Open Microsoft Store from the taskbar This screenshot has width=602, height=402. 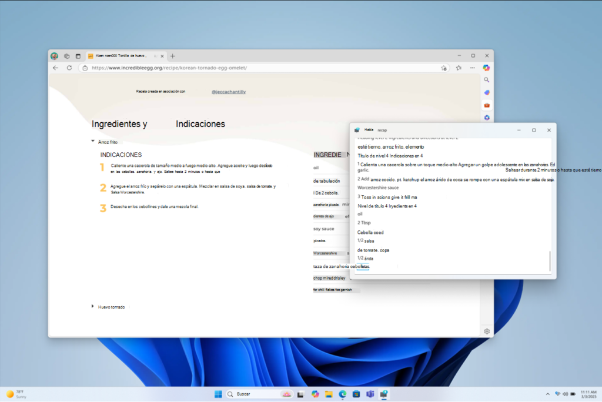356,394
